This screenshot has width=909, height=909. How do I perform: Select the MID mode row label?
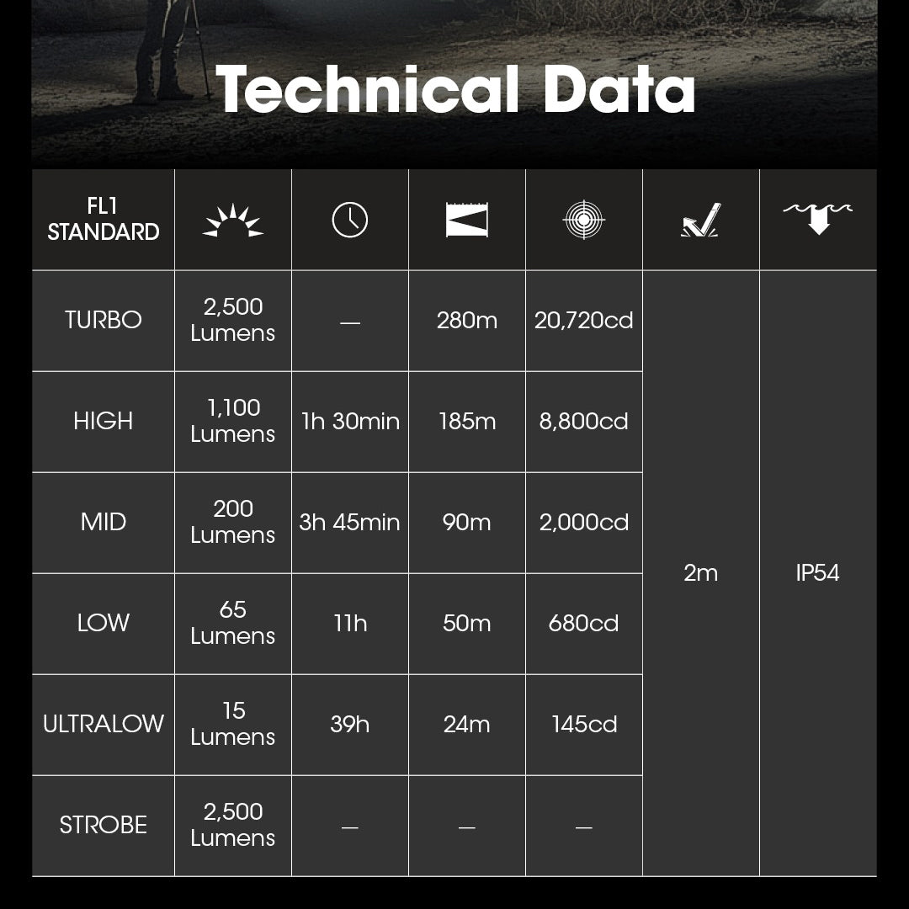[x=104, y=522]
